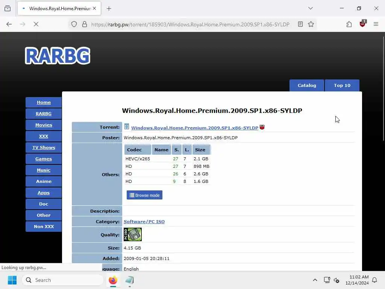Image resolution: width=385 pixels, height=289 pixels.
Task: Open the clock showing 11:02 AM
Action: coord(357,280)
